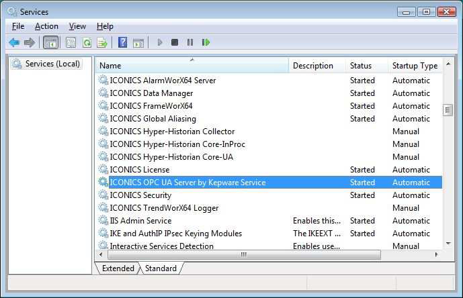Click gear icon of TrendWorX64 Logger

(103, 207)
